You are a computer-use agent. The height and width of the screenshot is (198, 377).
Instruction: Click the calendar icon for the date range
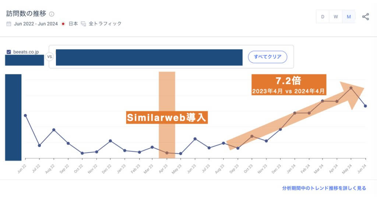click(9, 24)
